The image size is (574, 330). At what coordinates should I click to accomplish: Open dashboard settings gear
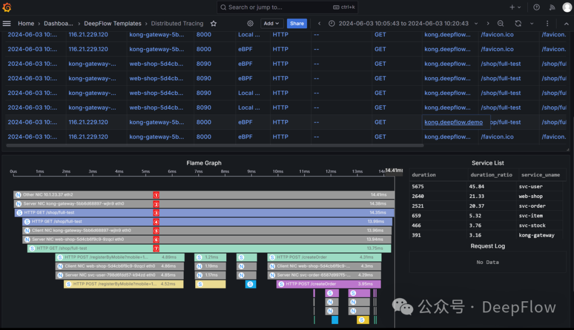coord(250,23)
